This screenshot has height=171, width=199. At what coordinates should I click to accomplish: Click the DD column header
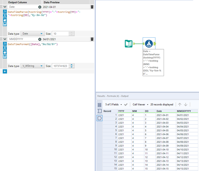(150, 111)
